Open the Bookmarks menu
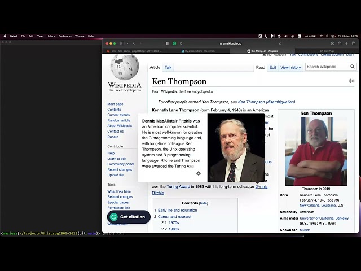The width and height of the screenshot is (361, 271). coord(65,36)
